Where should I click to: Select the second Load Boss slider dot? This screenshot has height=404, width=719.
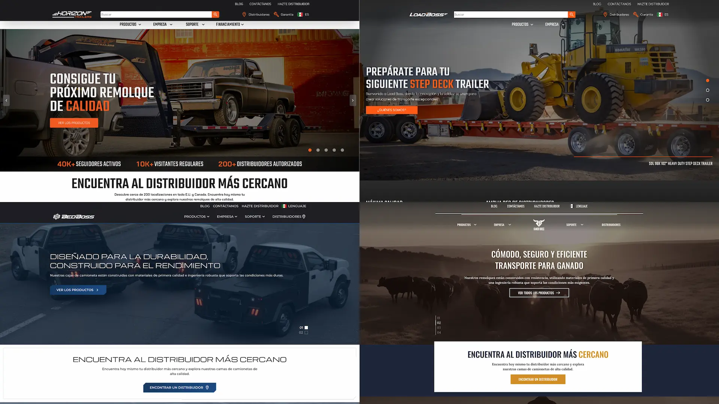707,90
